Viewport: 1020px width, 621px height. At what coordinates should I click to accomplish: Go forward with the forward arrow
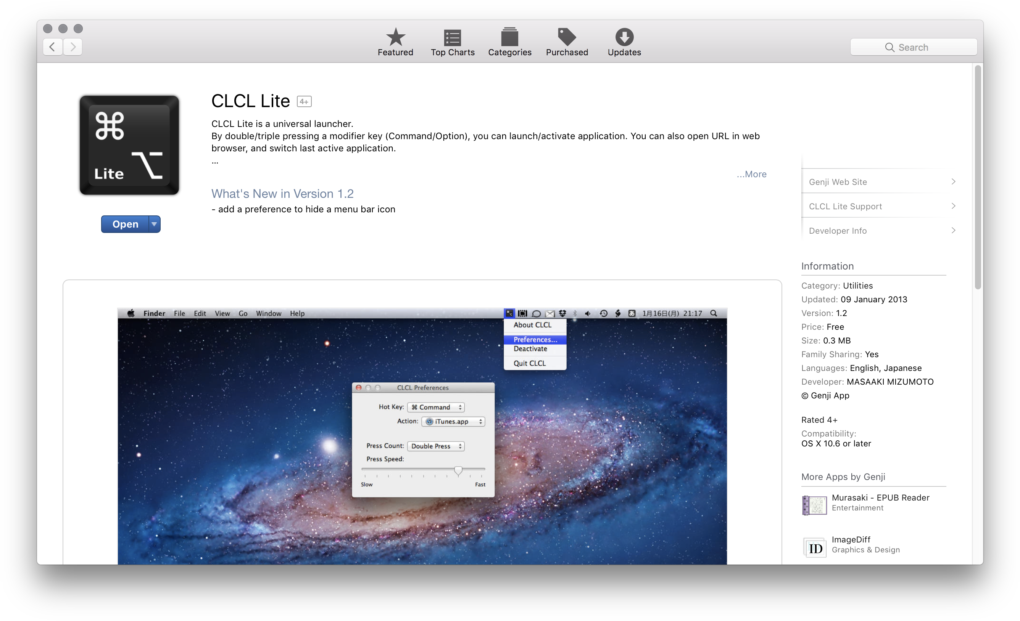[73, 47]
